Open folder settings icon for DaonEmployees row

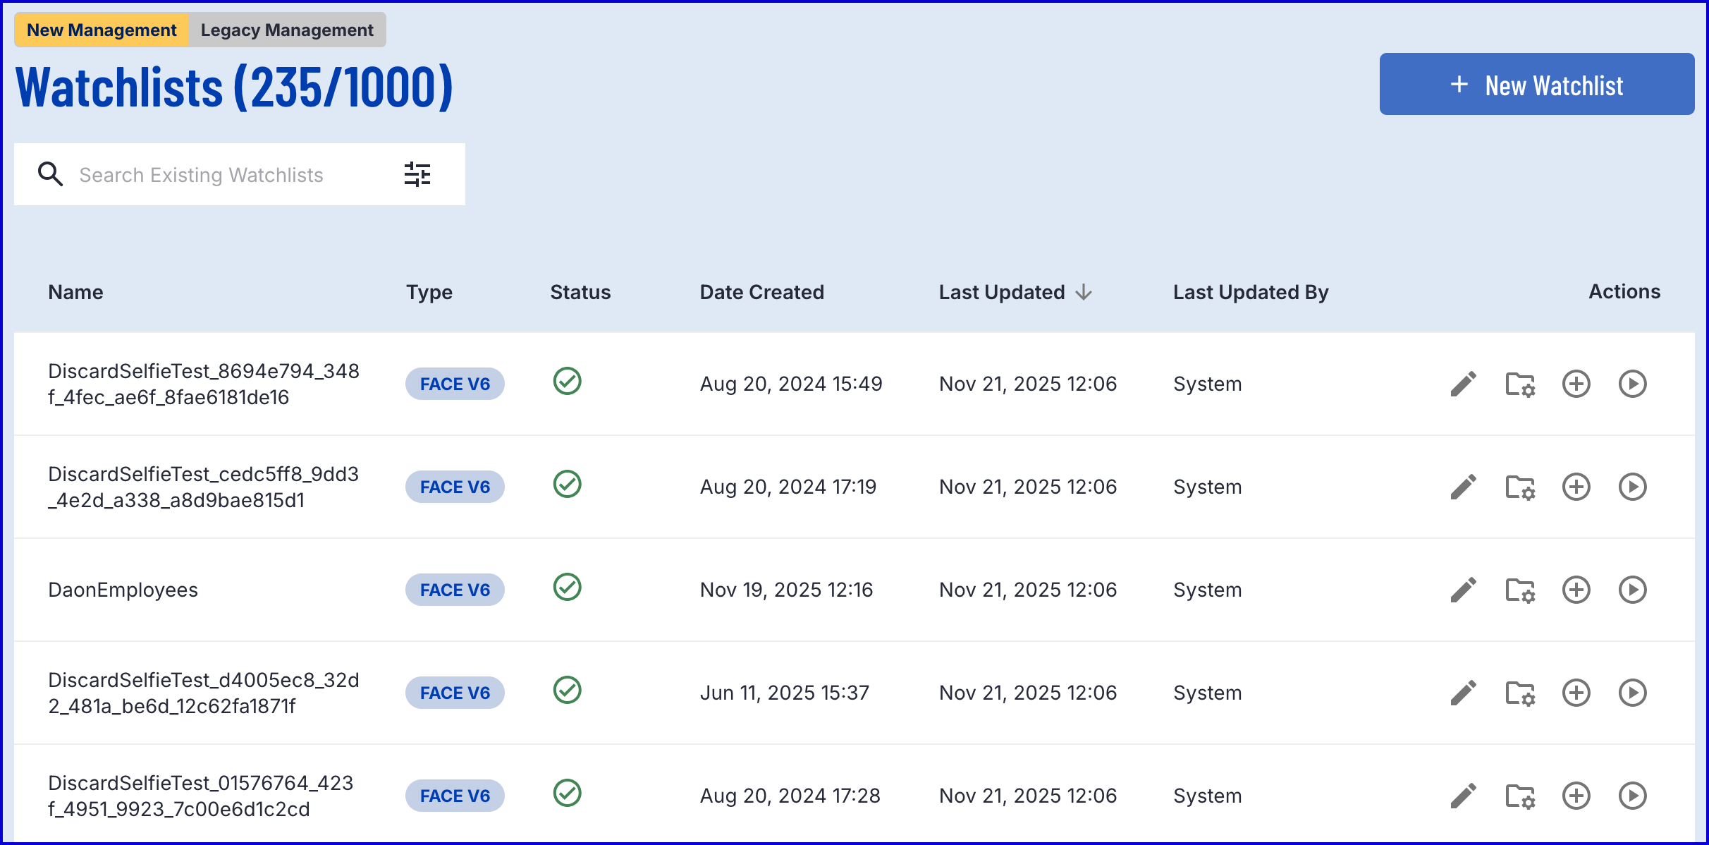pos(1519,590)
